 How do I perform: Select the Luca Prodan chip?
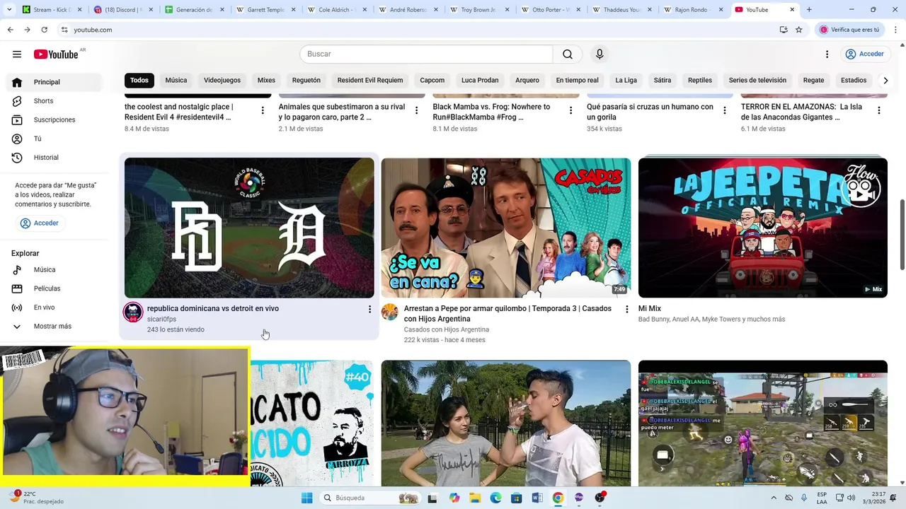coord(480,81)
